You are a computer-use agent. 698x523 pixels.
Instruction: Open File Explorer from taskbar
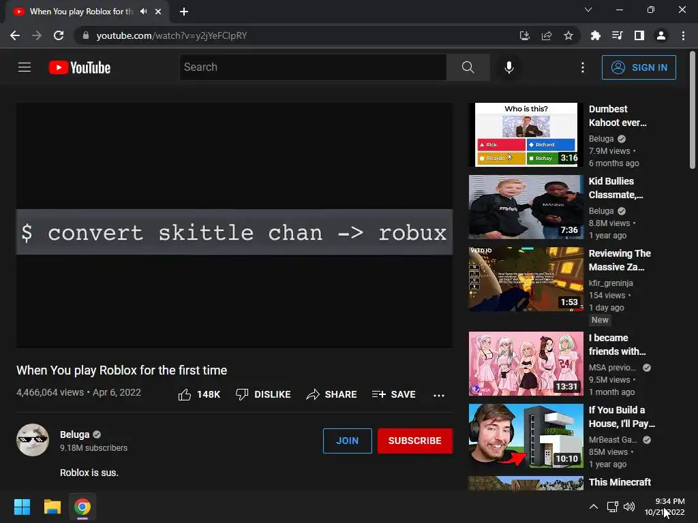coord(52,507)
